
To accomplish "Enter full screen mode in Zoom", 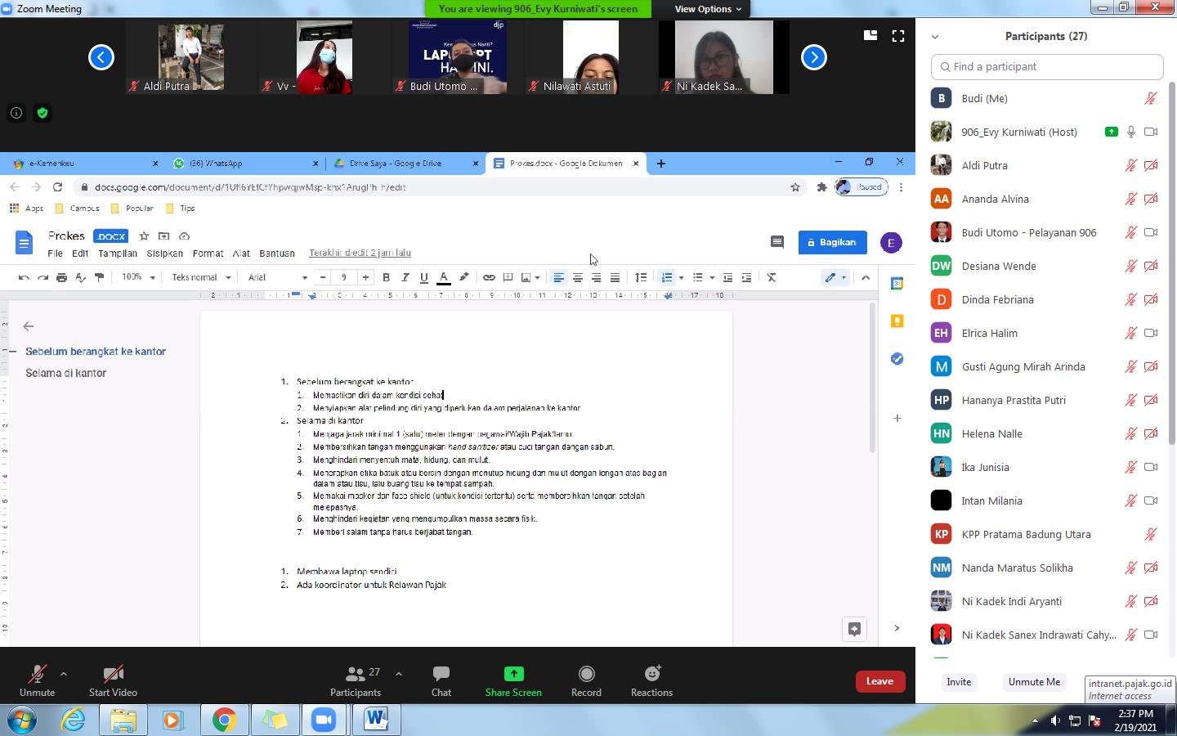I will tap(897, 36).
